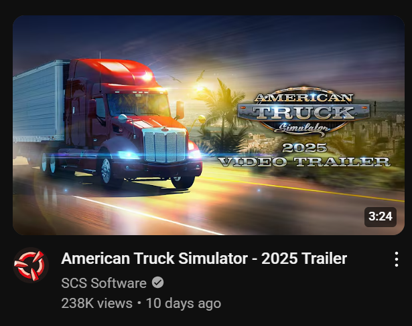Click the red truck's chrome grille
The image size is (412, 326).
pos(165,146)
